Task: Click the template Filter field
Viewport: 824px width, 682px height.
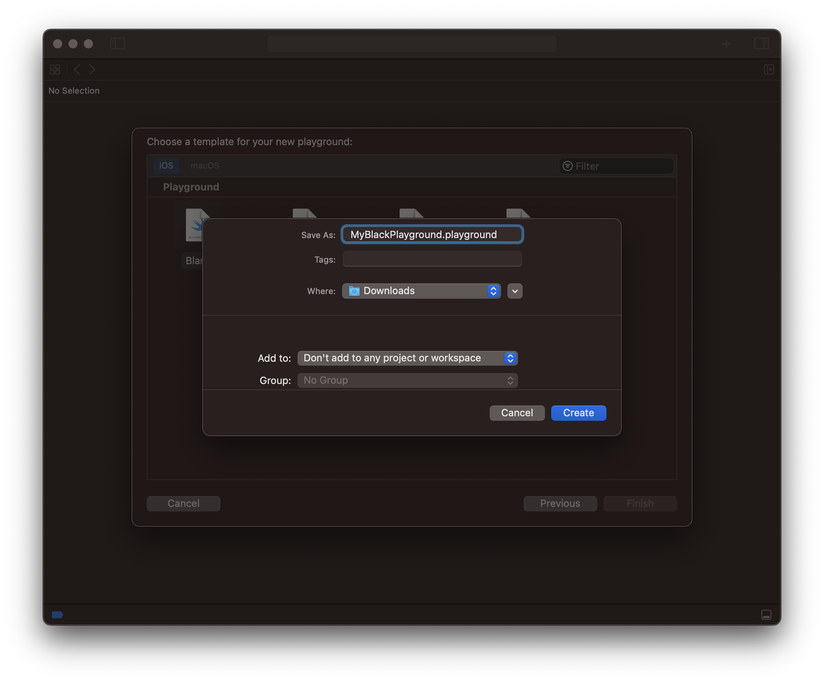Action: pyautogui.click(x=616, y=166)
